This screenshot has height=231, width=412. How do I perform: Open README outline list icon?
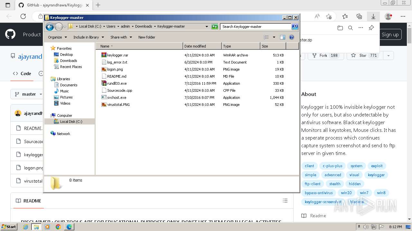285,201
